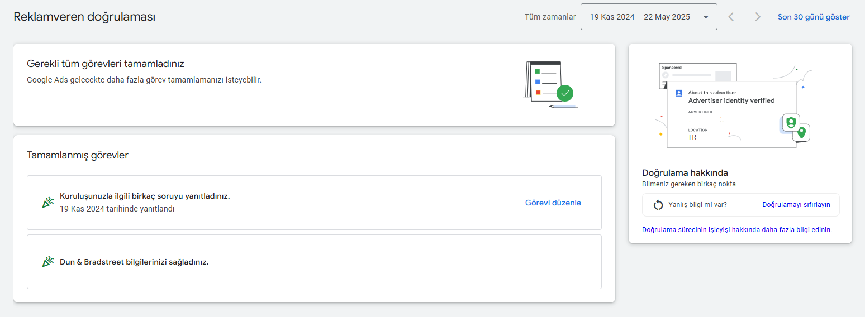865x317 pixels.
Task: Open link about verification process details
Action: [x=736, y=229]
